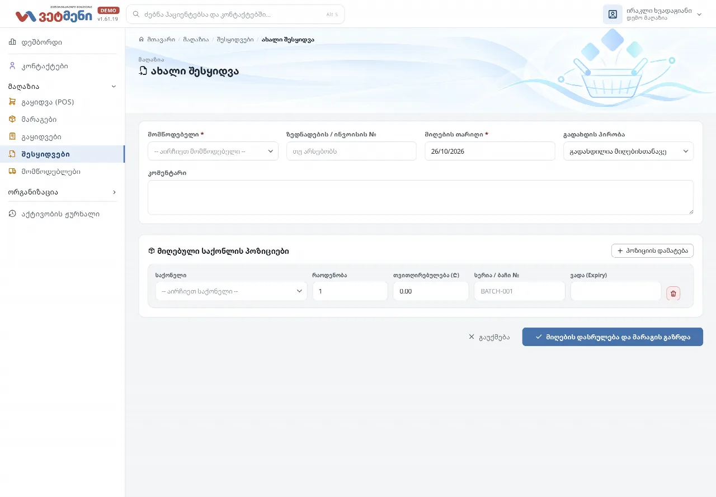Click the რაოდენობა quantity field
Viewport: 716px width, 497px height.
350,291
